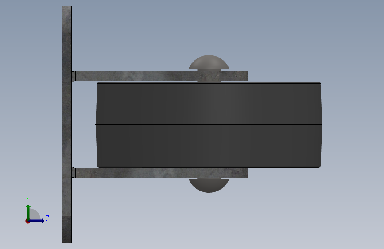This screenshot has width=384, height=249.
Task: Click the blue Z axis arrow
Action: click(x=37, y=221)
